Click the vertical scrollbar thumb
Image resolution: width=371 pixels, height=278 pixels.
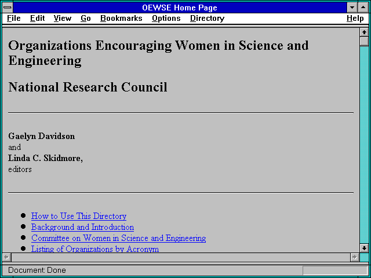(x=364, y=41)
